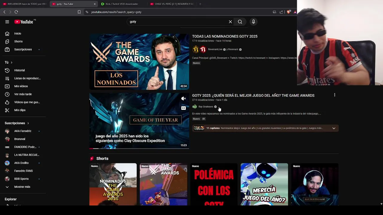Open Brave Shields icon
This screenshot has width=383, height=215.
[288, 12]
